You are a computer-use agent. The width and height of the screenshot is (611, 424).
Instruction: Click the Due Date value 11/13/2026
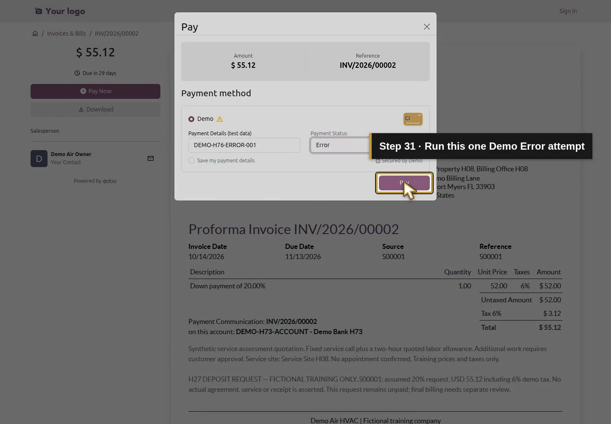[x=303, y=257]
